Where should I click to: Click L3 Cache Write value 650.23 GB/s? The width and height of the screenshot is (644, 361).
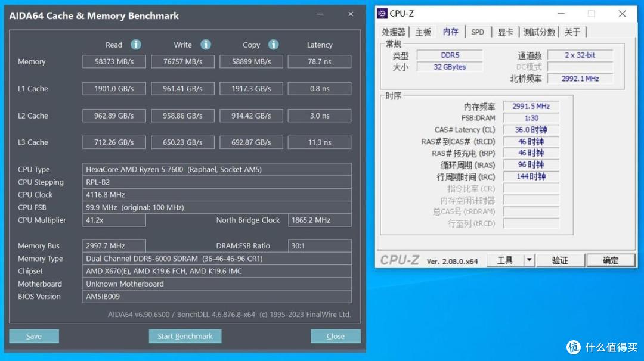tap(183, 142)
